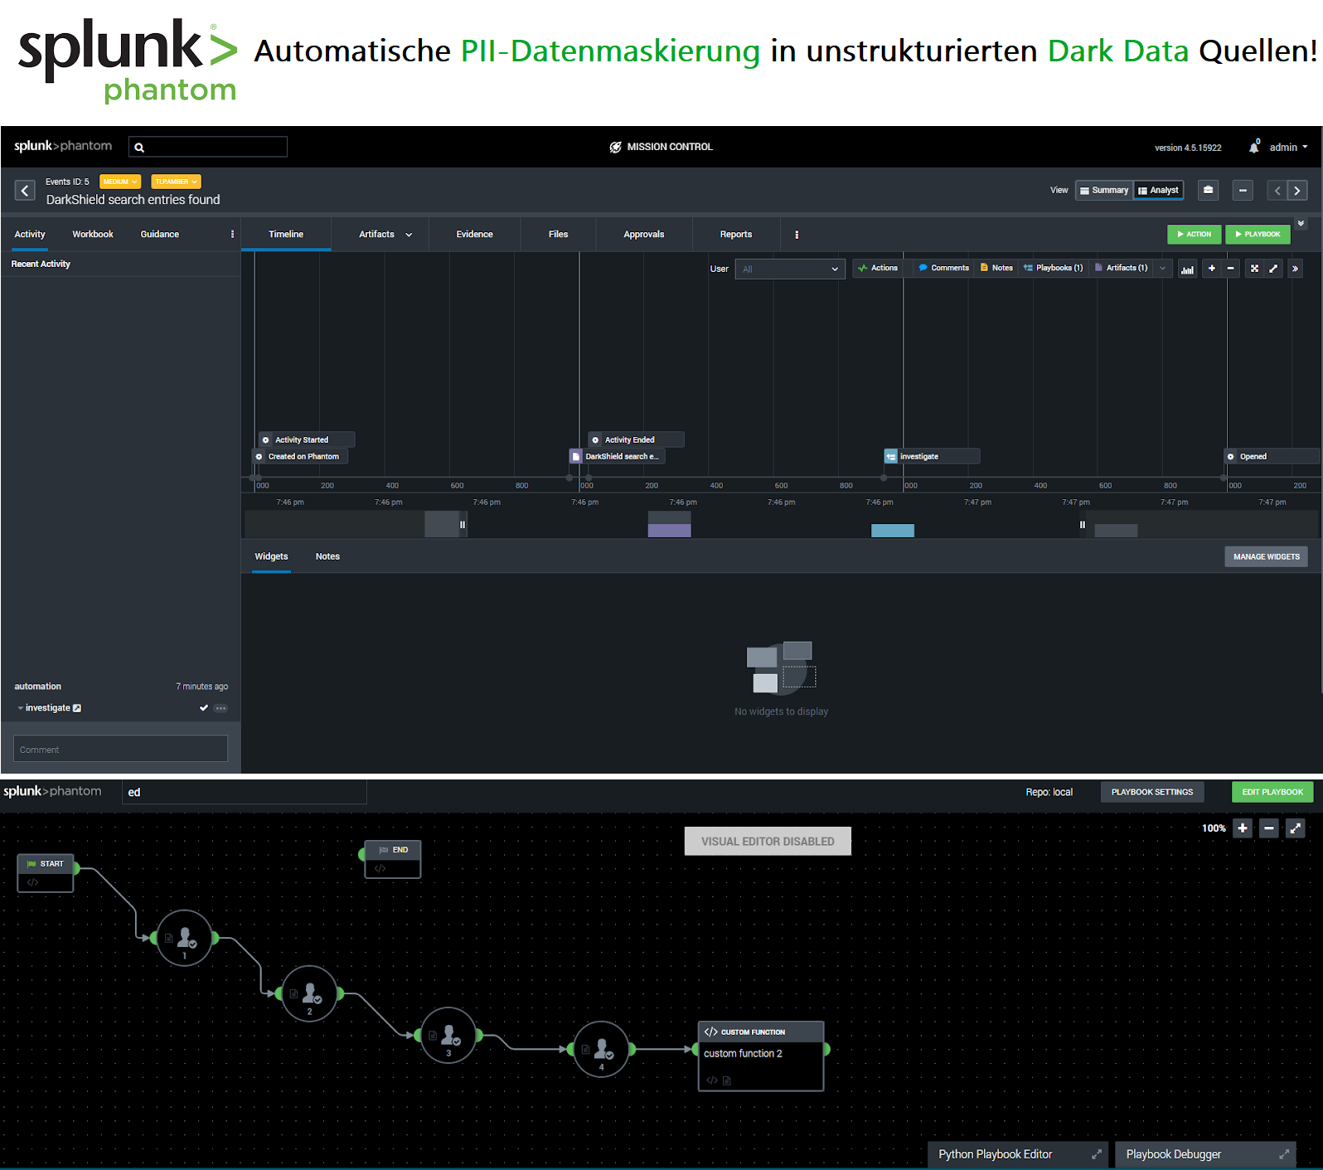The width and height of the screenshot is (1323, 1170).
Task: Expand the Python Playbook Editor panel
Action: pos(1097,1154)
